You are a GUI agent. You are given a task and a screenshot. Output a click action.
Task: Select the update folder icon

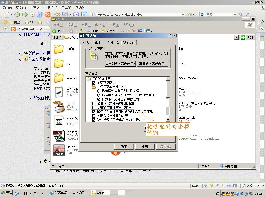click(59, 78)
